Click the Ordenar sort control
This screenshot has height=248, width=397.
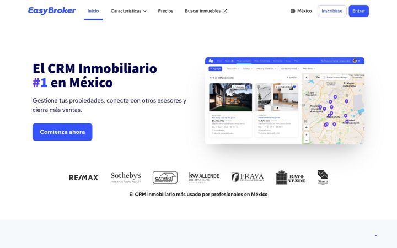click(x=292, y=78)
